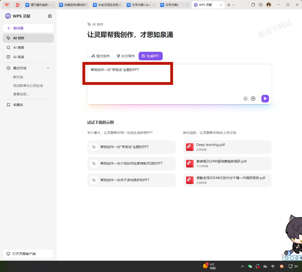Send the prompt with the purple arrow button
Screen dimensions: 302x272
point(265,99)
